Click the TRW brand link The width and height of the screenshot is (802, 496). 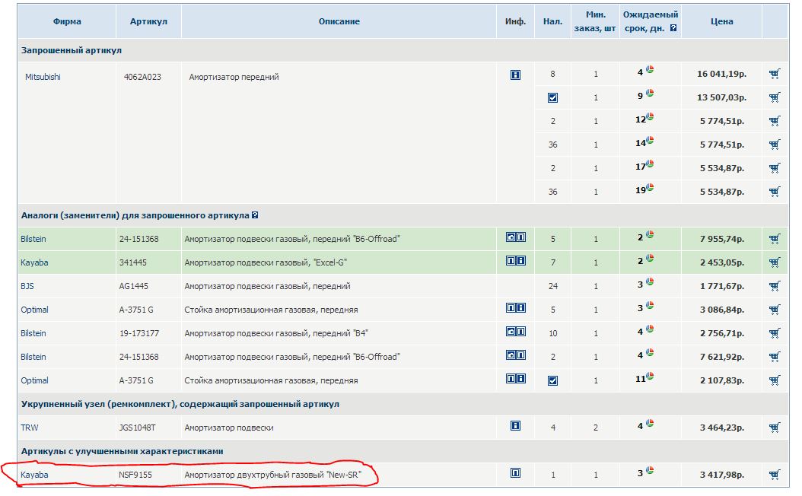[x=29, y=428]
